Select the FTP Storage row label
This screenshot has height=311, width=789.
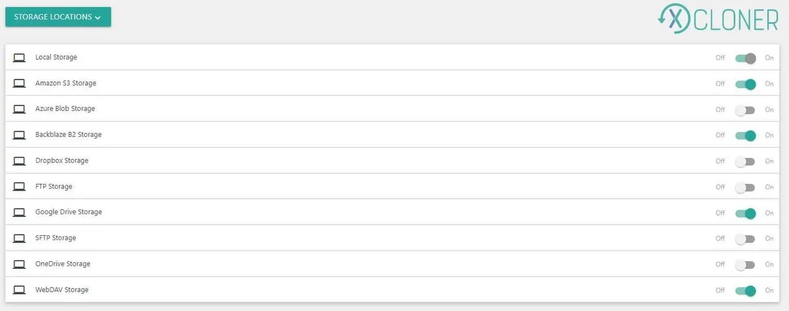54,187
